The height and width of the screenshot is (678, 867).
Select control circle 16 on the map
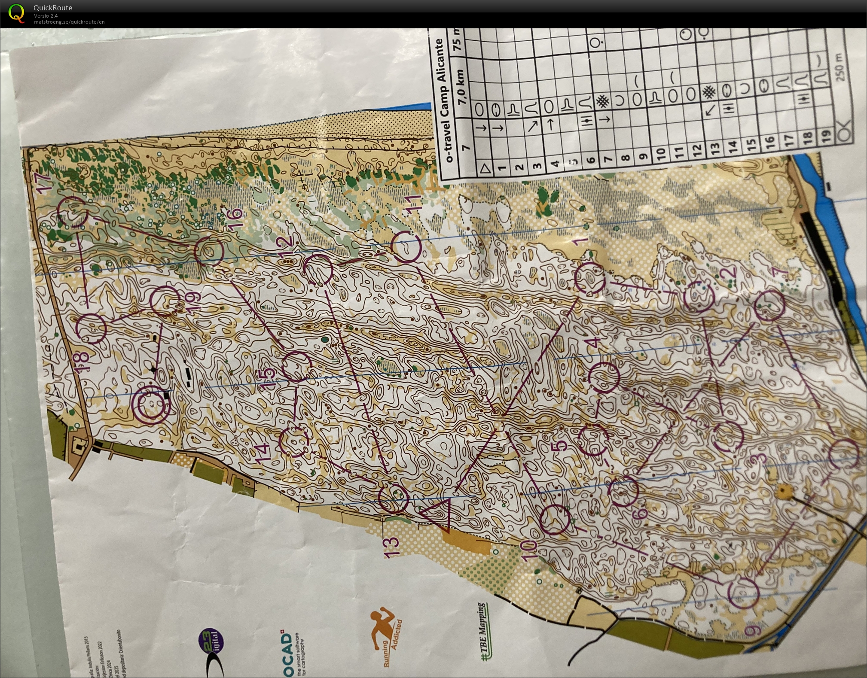(209, 251)
